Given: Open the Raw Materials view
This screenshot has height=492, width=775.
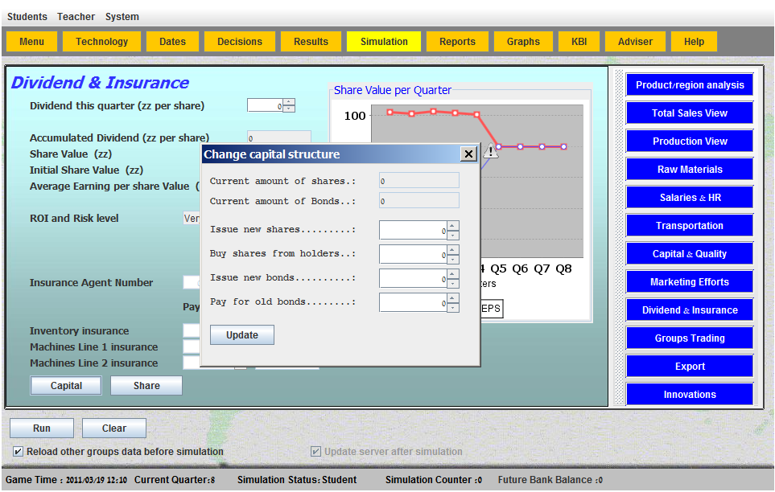Looking at the screenshot, I should tap(689, 170).
